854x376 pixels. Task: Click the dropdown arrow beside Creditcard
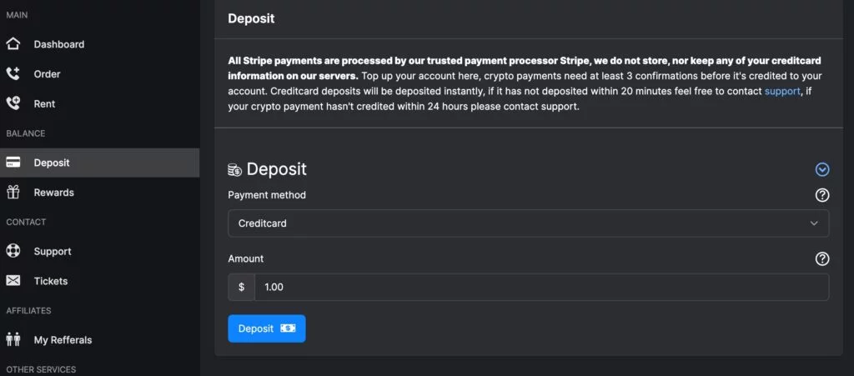815,223
